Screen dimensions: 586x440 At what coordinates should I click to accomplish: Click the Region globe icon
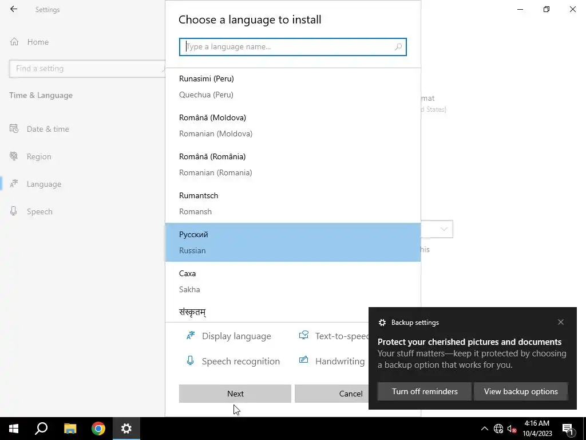tap(14, 156)
